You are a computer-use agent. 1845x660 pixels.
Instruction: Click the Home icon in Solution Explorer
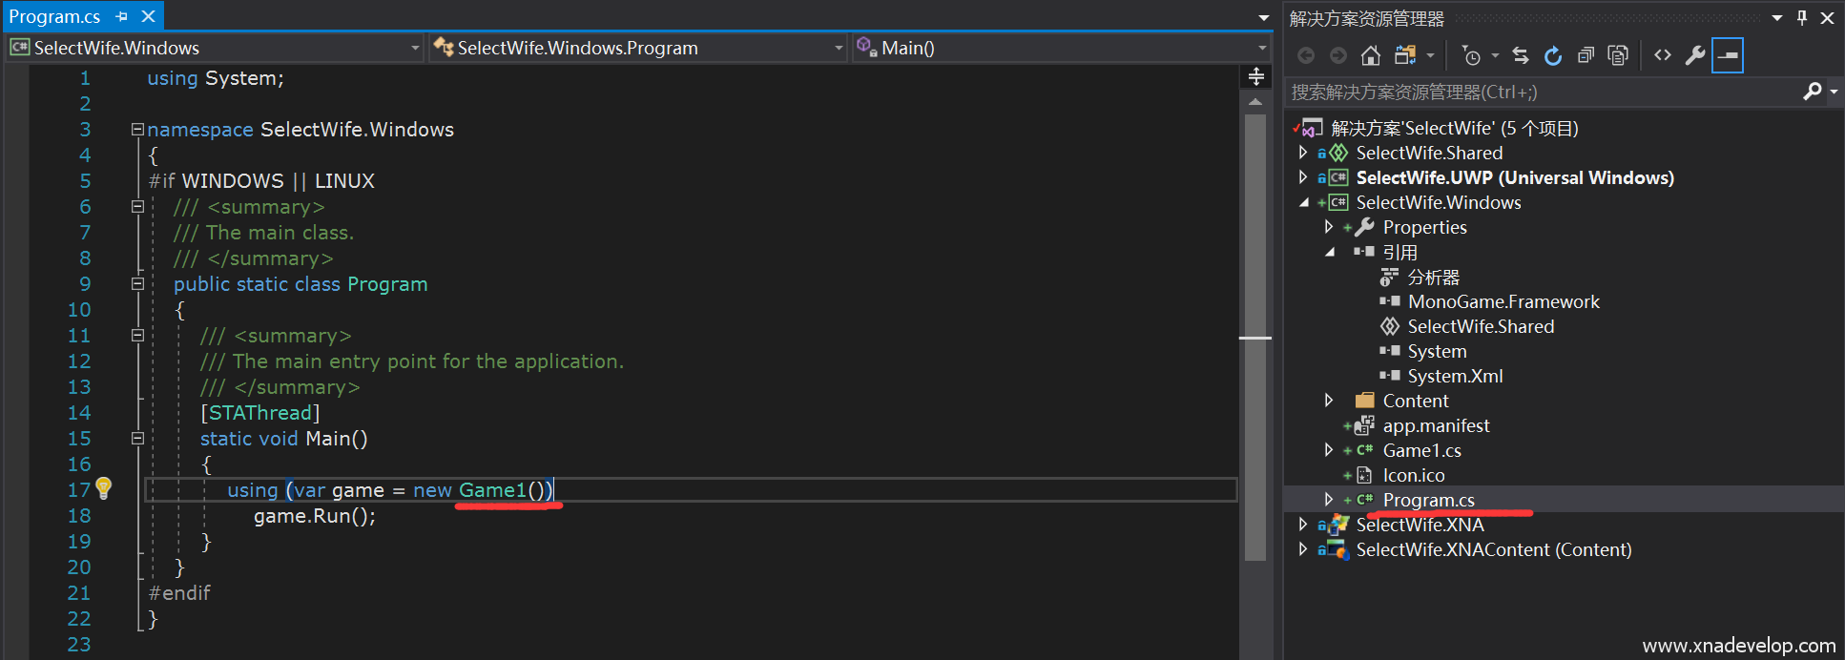coord(1370,56)
